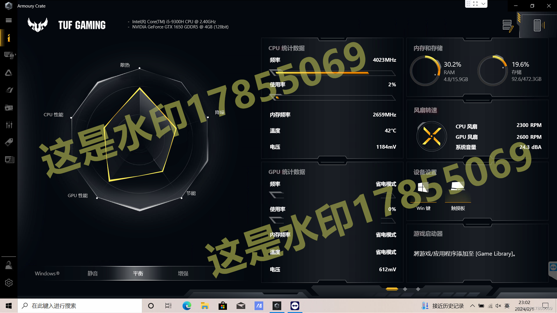Click the CPU temperature 42°C value
557x313 pixels.
pyautogui.click(x=390, y=131)
